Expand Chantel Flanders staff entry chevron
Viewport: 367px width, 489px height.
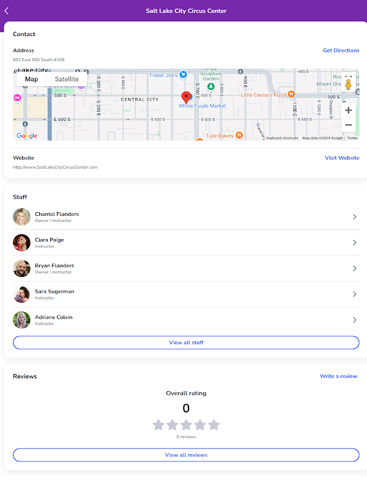coord(355,217)
